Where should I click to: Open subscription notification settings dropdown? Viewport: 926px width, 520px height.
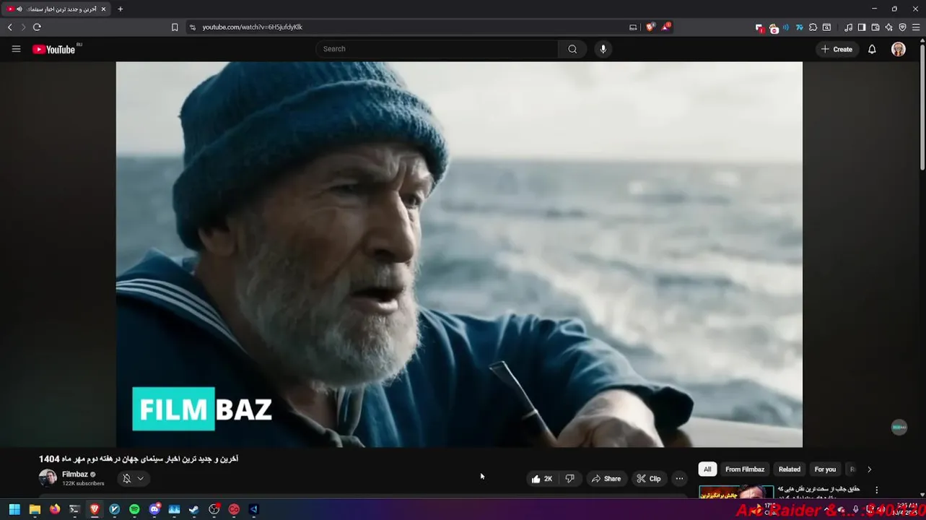pyautogui.click(x=134, y=478)
